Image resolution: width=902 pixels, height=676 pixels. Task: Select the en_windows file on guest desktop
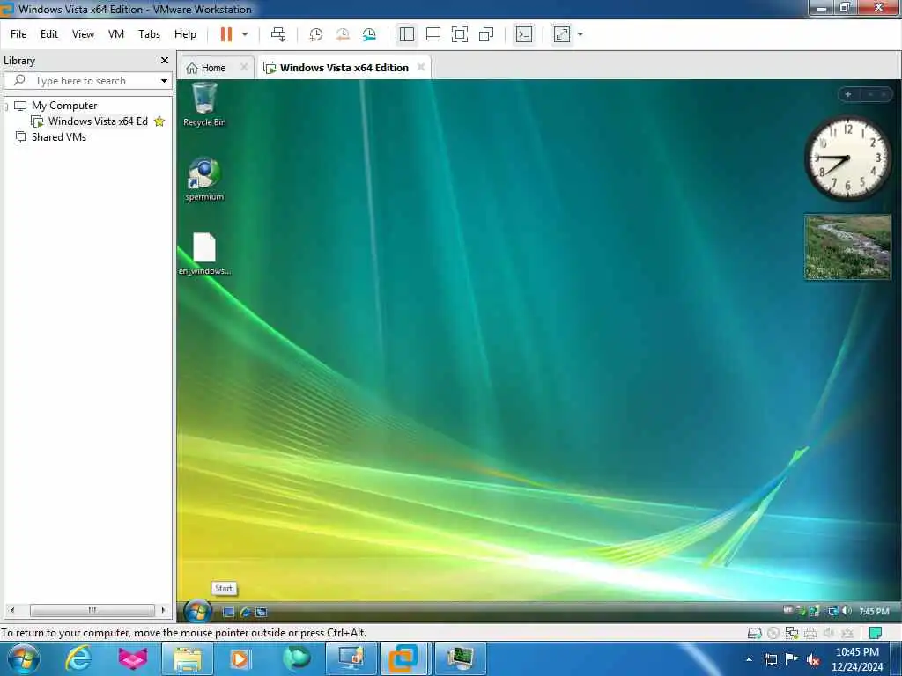tap(204, 253)
